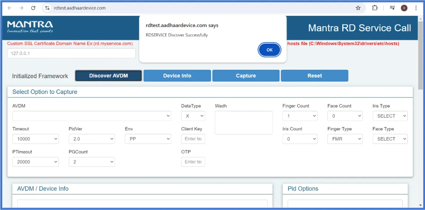425x210 pixels.
Task: Open the Extensions puzzle icon
Action: 375,8
